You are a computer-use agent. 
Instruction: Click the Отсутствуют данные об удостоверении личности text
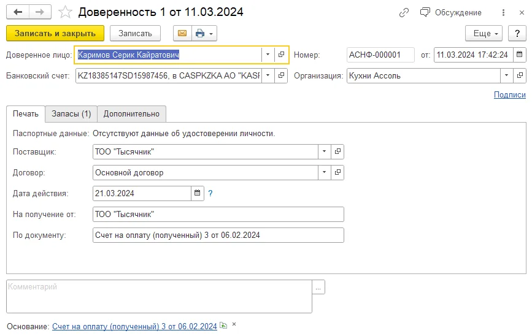184,134
